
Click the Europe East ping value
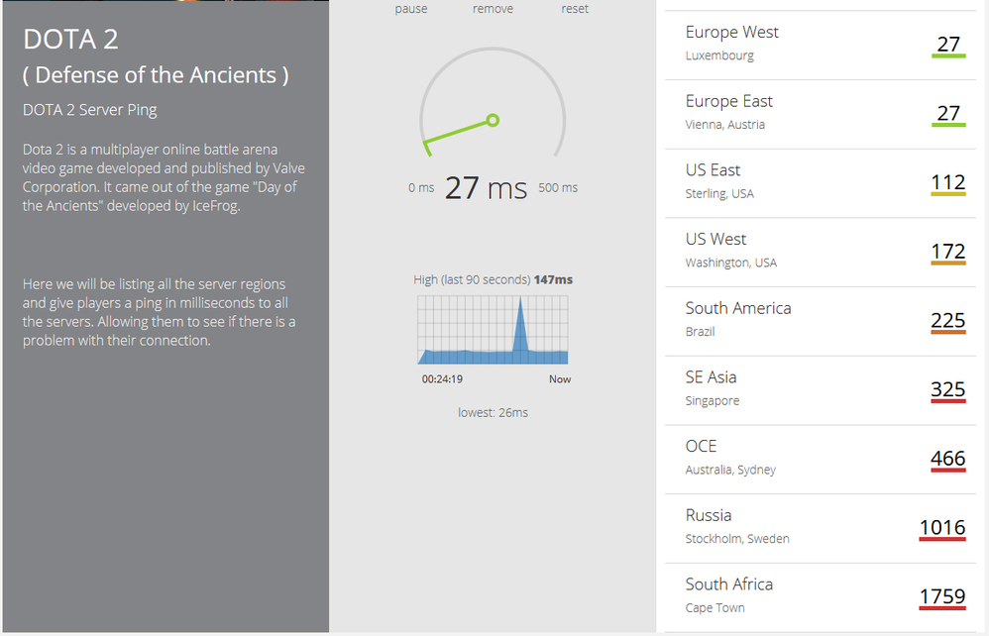(x=948, y=113)
